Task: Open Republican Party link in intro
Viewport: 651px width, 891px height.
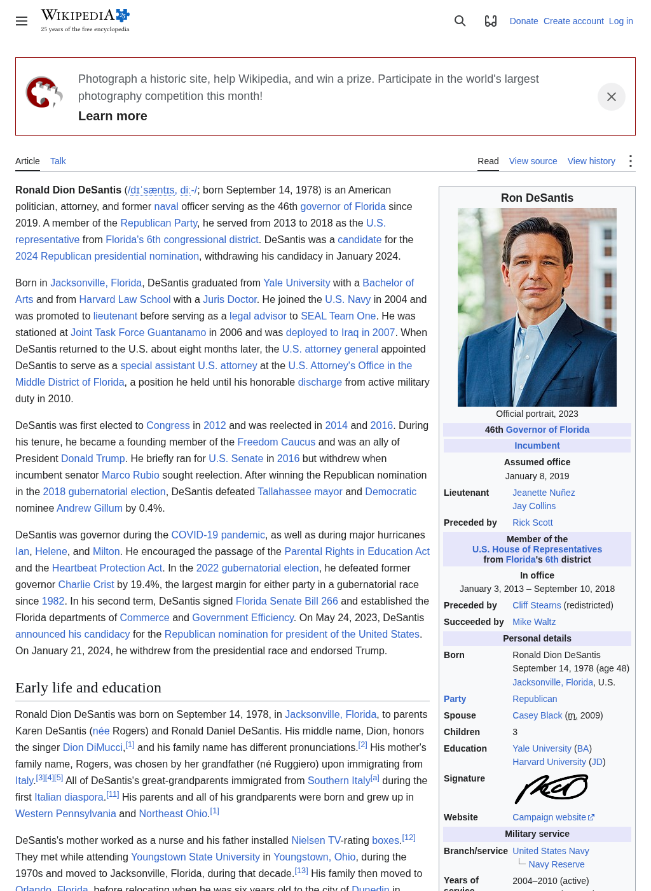Action: pos(159,223)
